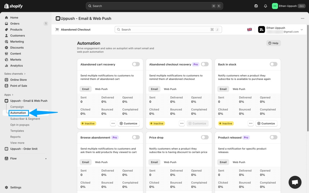The image size is (309, 193).
Task: Turn on the Back in stock toggle
Action: (x=273, y=64)
